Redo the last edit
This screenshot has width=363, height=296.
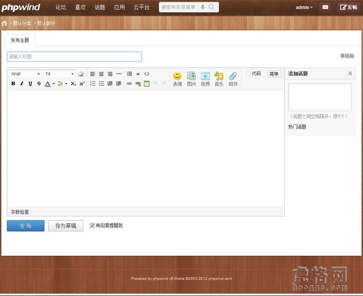(x=164, y=83)
